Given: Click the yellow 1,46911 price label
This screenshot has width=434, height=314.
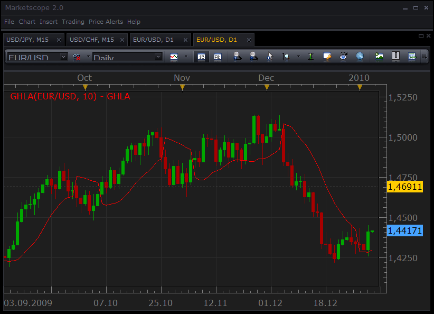Looking at the screenshot, I should 404,187.
